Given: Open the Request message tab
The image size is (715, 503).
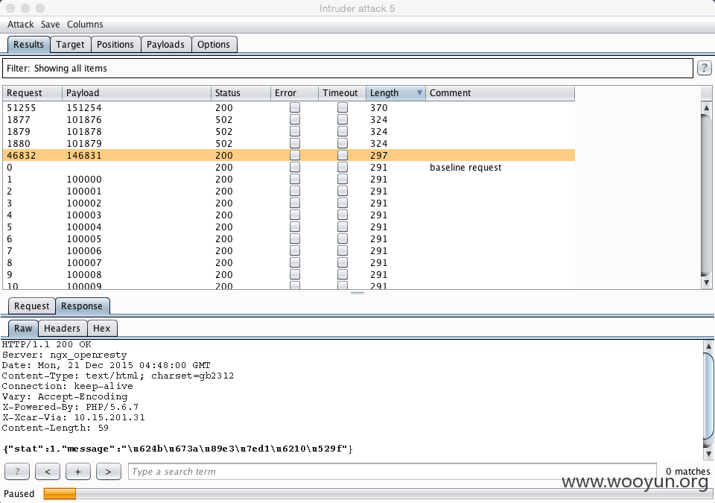Looking at the screenshot, I should (x=31, y=306).
